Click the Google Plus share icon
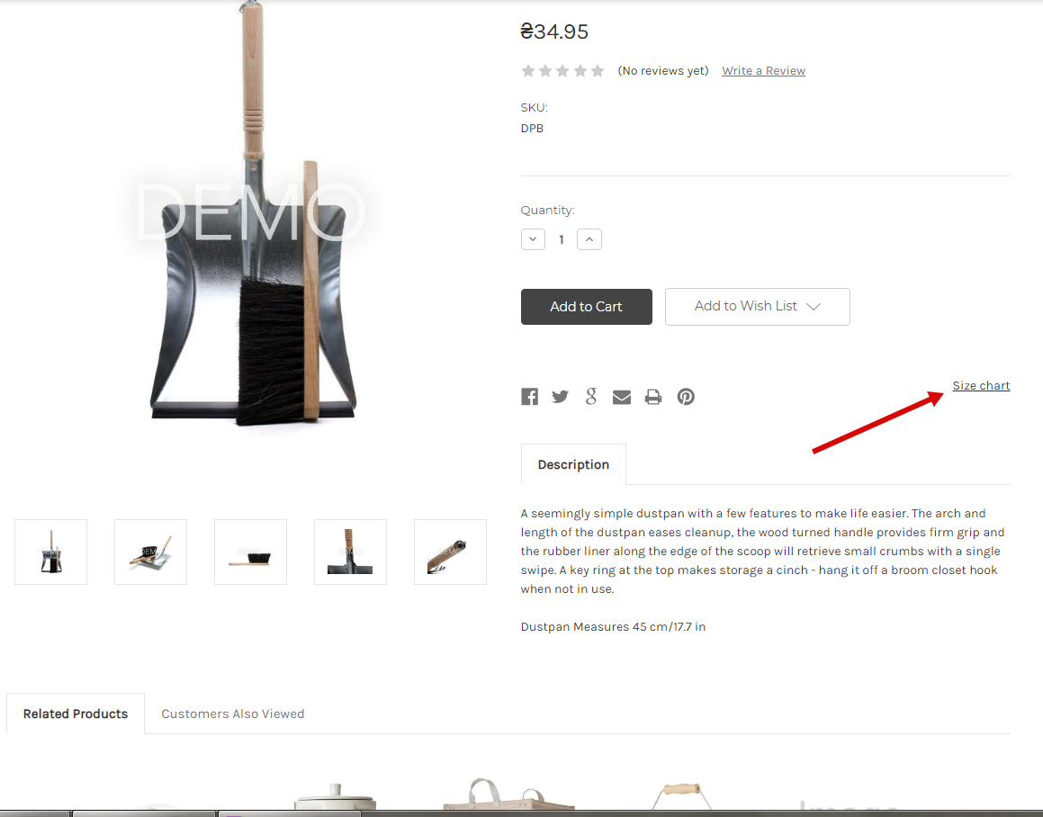 [x=590, y=397]
